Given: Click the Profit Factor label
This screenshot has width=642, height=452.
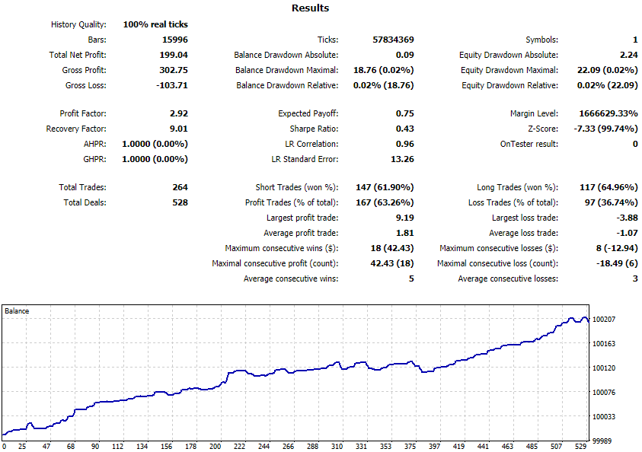Looking at the screenshot, I should coord(83,113).
